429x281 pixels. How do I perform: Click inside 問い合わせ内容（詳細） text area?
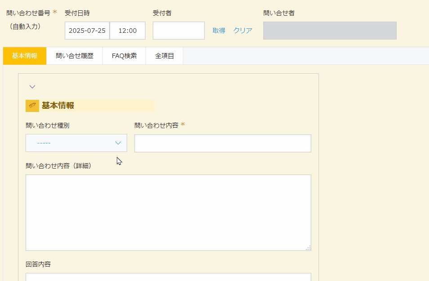pos(168,213)
